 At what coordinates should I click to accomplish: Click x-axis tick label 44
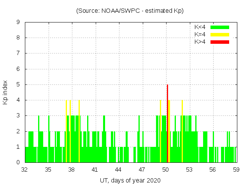118,169
